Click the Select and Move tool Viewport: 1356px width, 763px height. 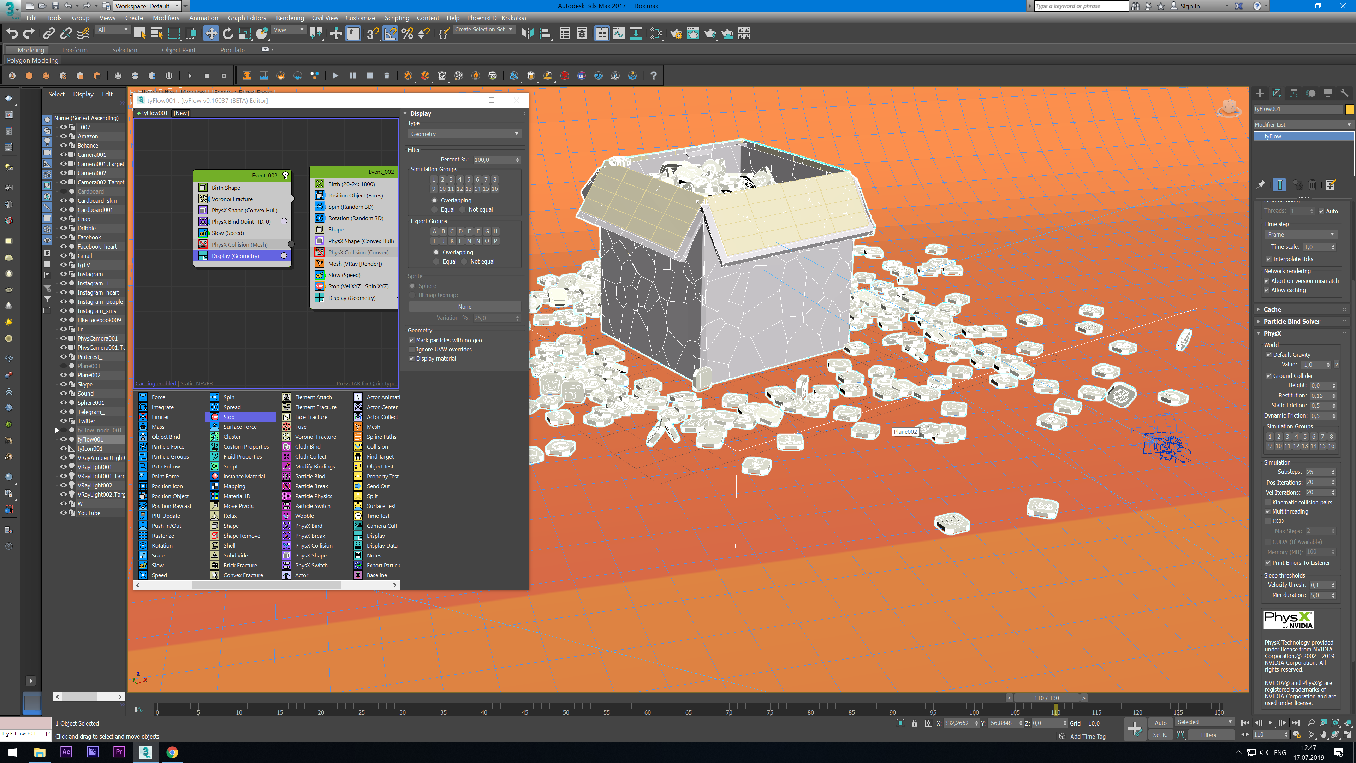click(210, 34)
